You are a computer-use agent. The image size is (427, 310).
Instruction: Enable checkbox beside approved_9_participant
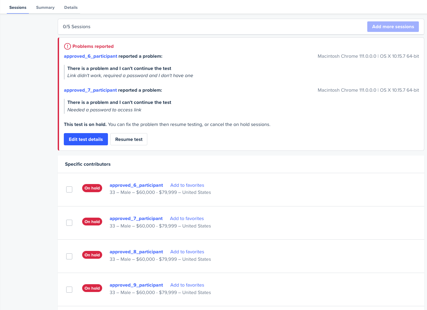point(69,290)
